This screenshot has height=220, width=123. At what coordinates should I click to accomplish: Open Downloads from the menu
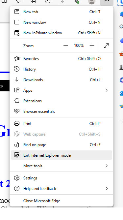(61, 80)
